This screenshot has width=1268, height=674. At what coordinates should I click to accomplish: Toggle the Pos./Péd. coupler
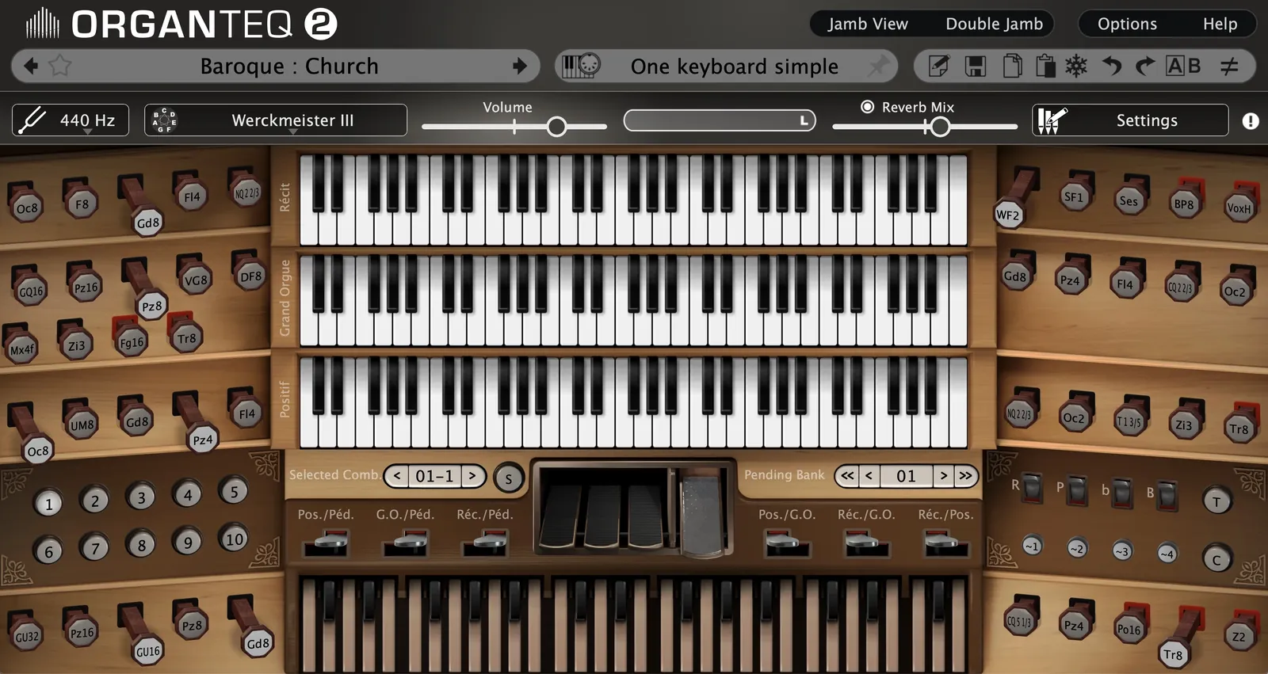pos(326,544)
